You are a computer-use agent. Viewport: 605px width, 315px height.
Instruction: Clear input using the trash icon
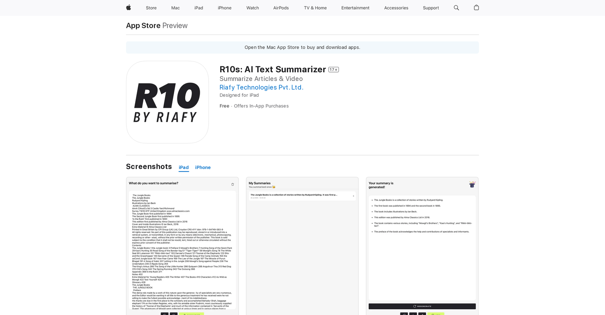coord(232,184)
